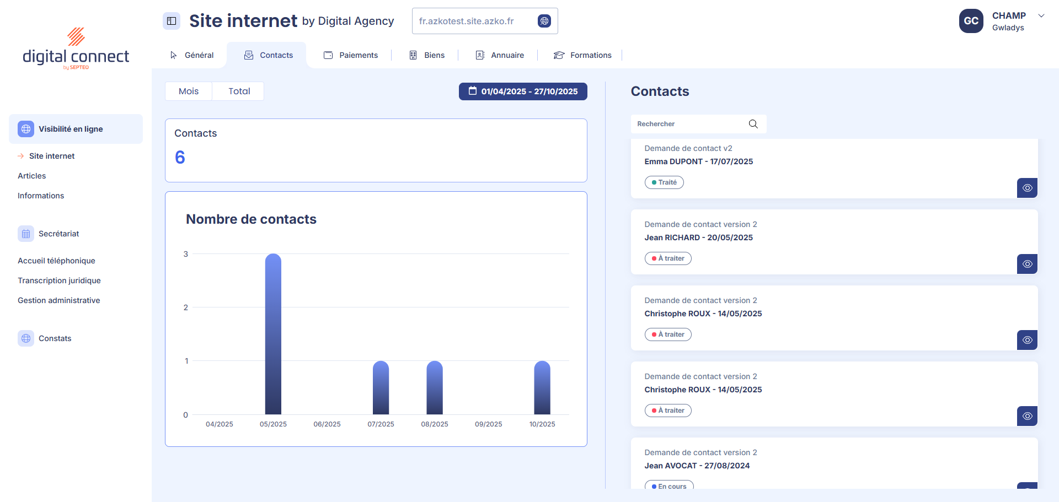
Task: Focus the Rechercher contacts search field
Action: [689, 124]
